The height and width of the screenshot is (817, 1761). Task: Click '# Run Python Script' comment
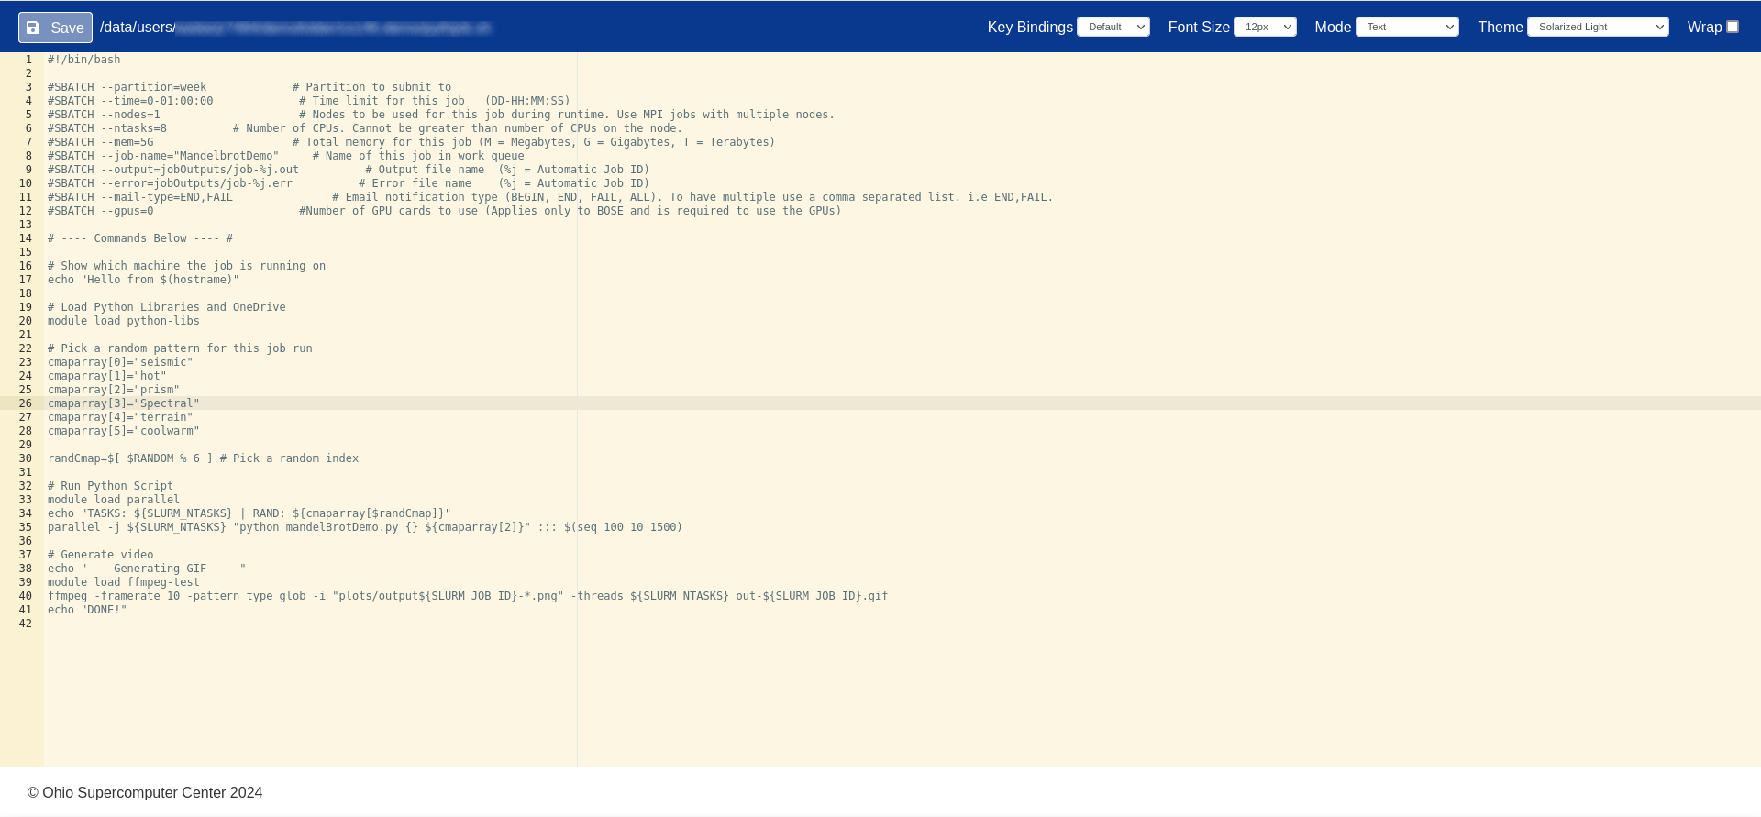click(x=110, y=486)
